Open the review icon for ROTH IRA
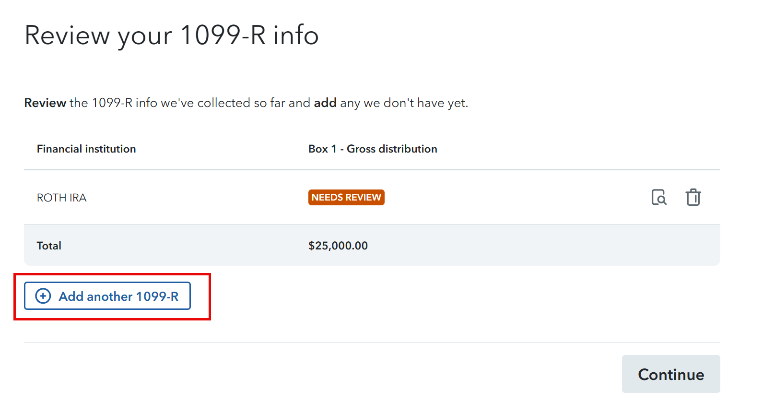The width and height of the screenshot is (763, 414). click(x=659, y=197)
